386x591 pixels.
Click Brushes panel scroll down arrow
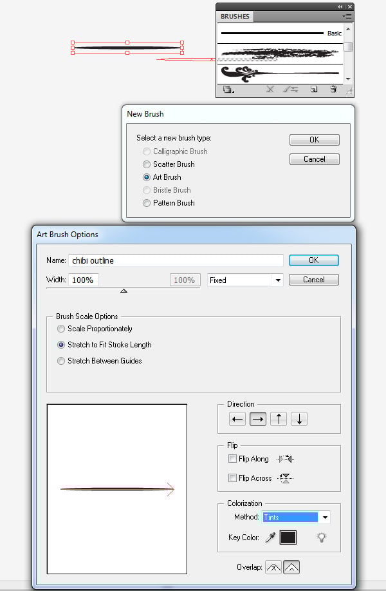348,79
